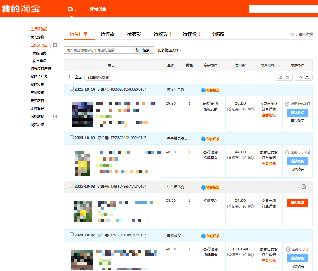Switch to the 待收货 tab
The width and height of the screenshot is (318, 271).
pos(162,34)
